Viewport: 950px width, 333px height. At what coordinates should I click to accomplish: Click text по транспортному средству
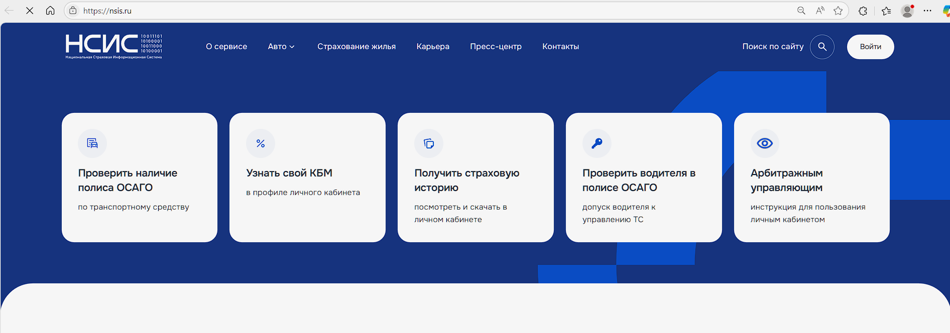pos(134,207)
